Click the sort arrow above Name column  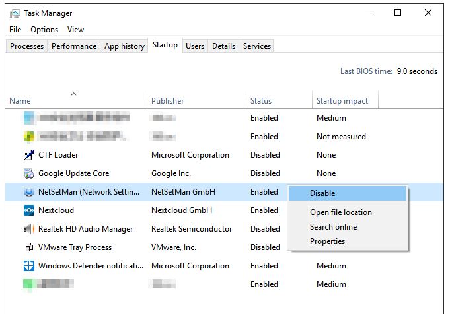click(74, 94)
